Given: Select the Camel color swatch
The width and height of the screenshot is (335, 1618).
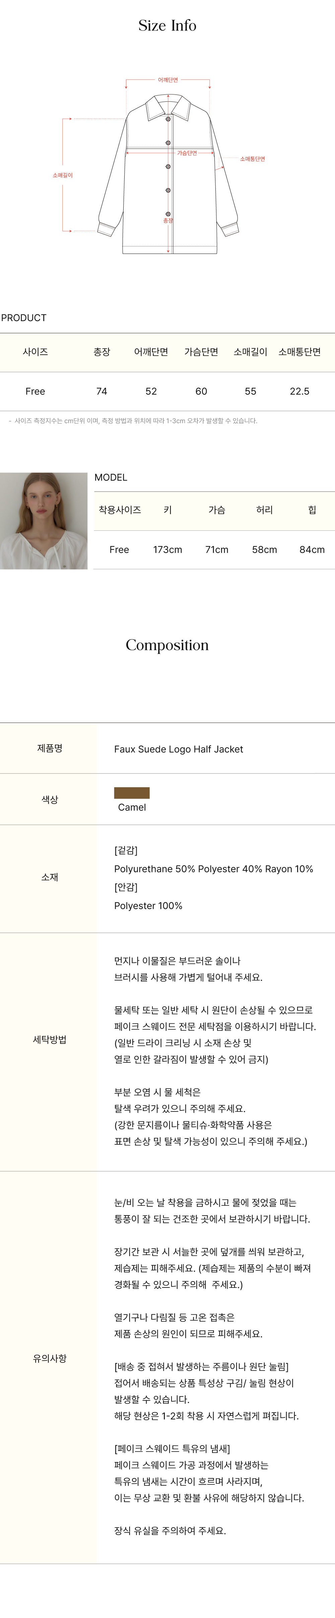Looking at the screenshot, I should tap(132, 793).
